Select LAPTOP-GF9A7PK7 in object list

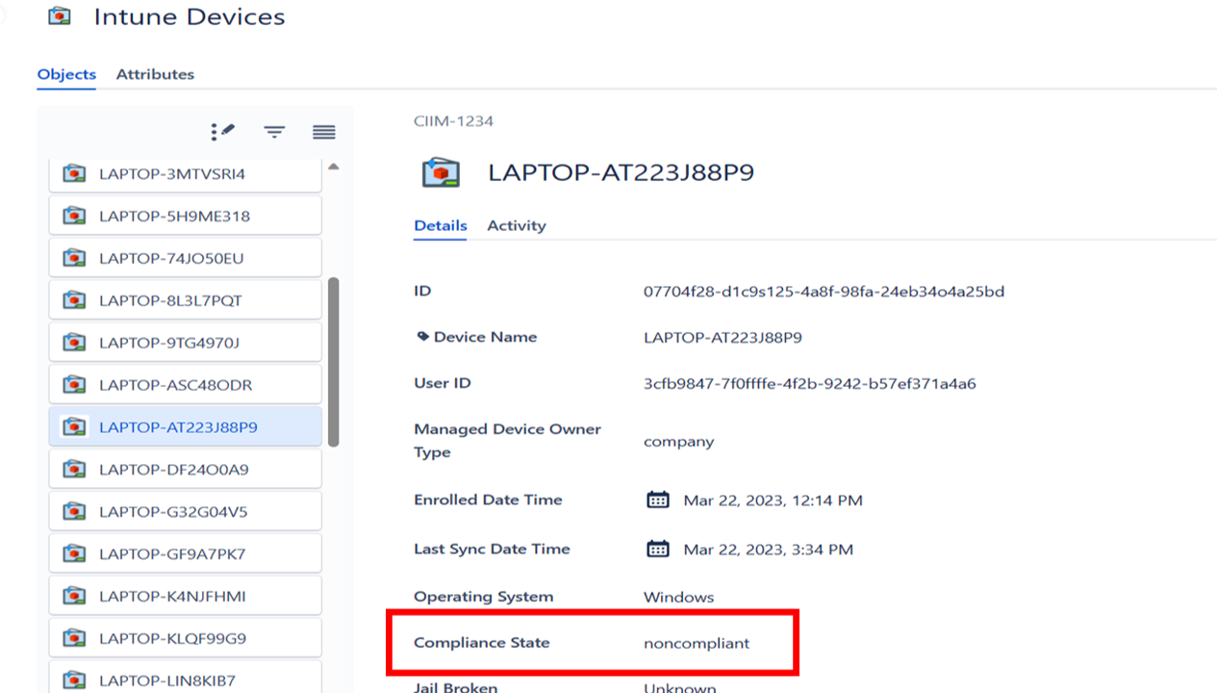pyautogui.click(x=185, y=554)
